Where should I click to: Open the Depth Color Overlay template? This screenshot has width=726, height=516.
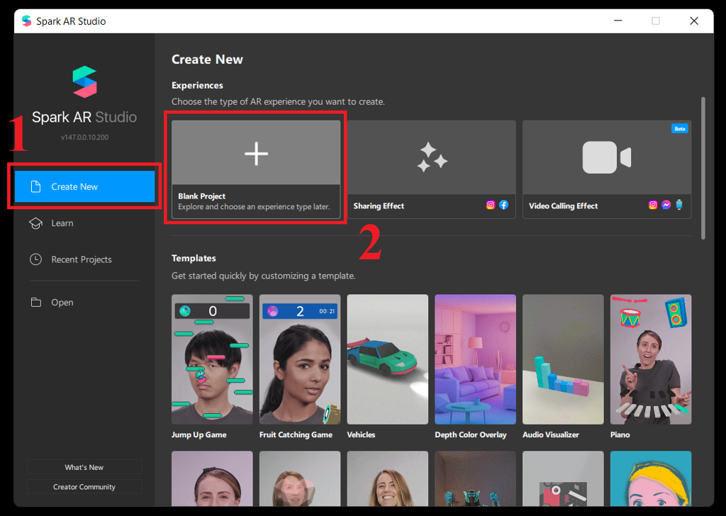(x=476, y=359)
